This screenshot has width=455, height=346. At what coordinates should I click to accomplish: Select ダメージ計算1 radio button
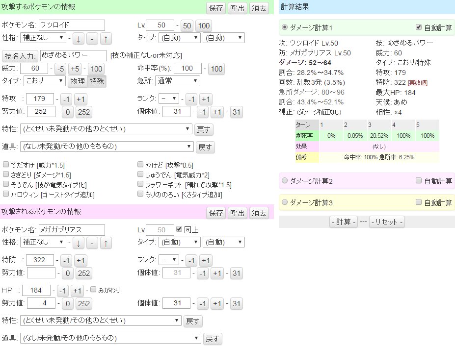(285, 27)
